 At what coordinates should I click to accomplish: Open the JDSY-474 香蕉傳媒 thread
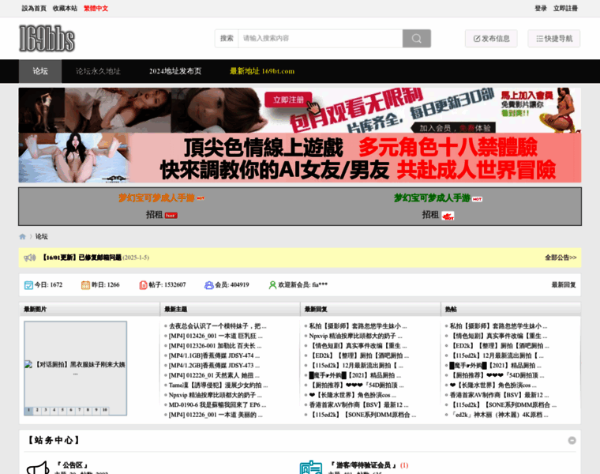point(214,355)
